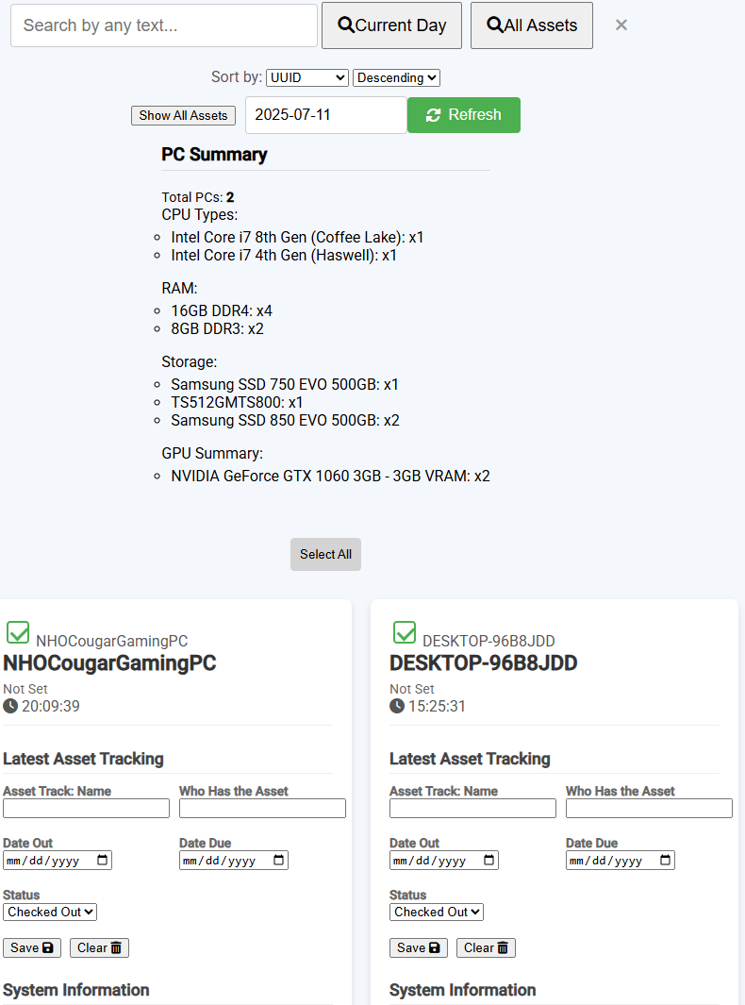Click the magnifier icon in Current Day button

coord(346,25)
